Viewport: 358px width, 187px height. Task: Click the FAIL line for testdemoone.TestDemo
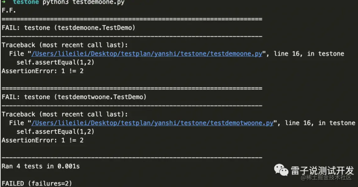tap(68, 28)
